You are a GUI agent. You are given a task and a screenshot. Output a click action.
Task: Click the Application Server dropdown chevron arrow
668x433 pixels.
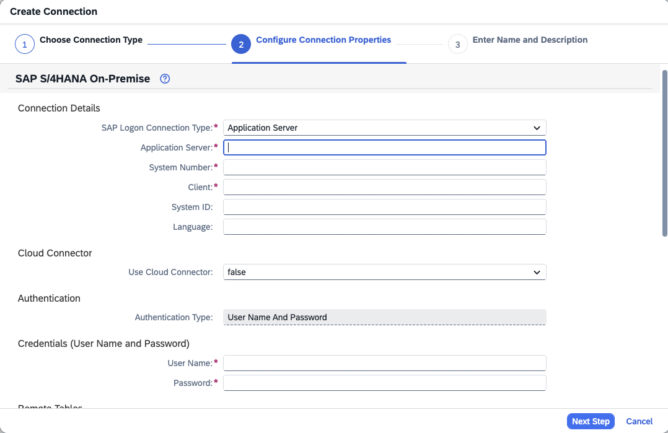pyautogui.click(x=537, y=128)
